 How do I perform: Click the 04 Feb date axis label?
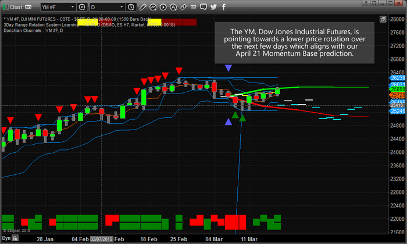pyautogui.click(x=80, y=239)
